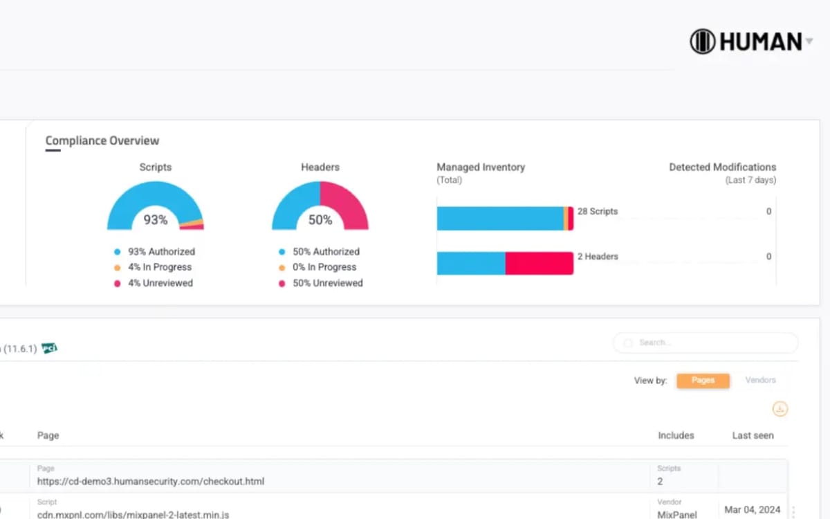Click the pink Unreviewed legend dot under Headers
830x519 pixels.
click(282, 283)
